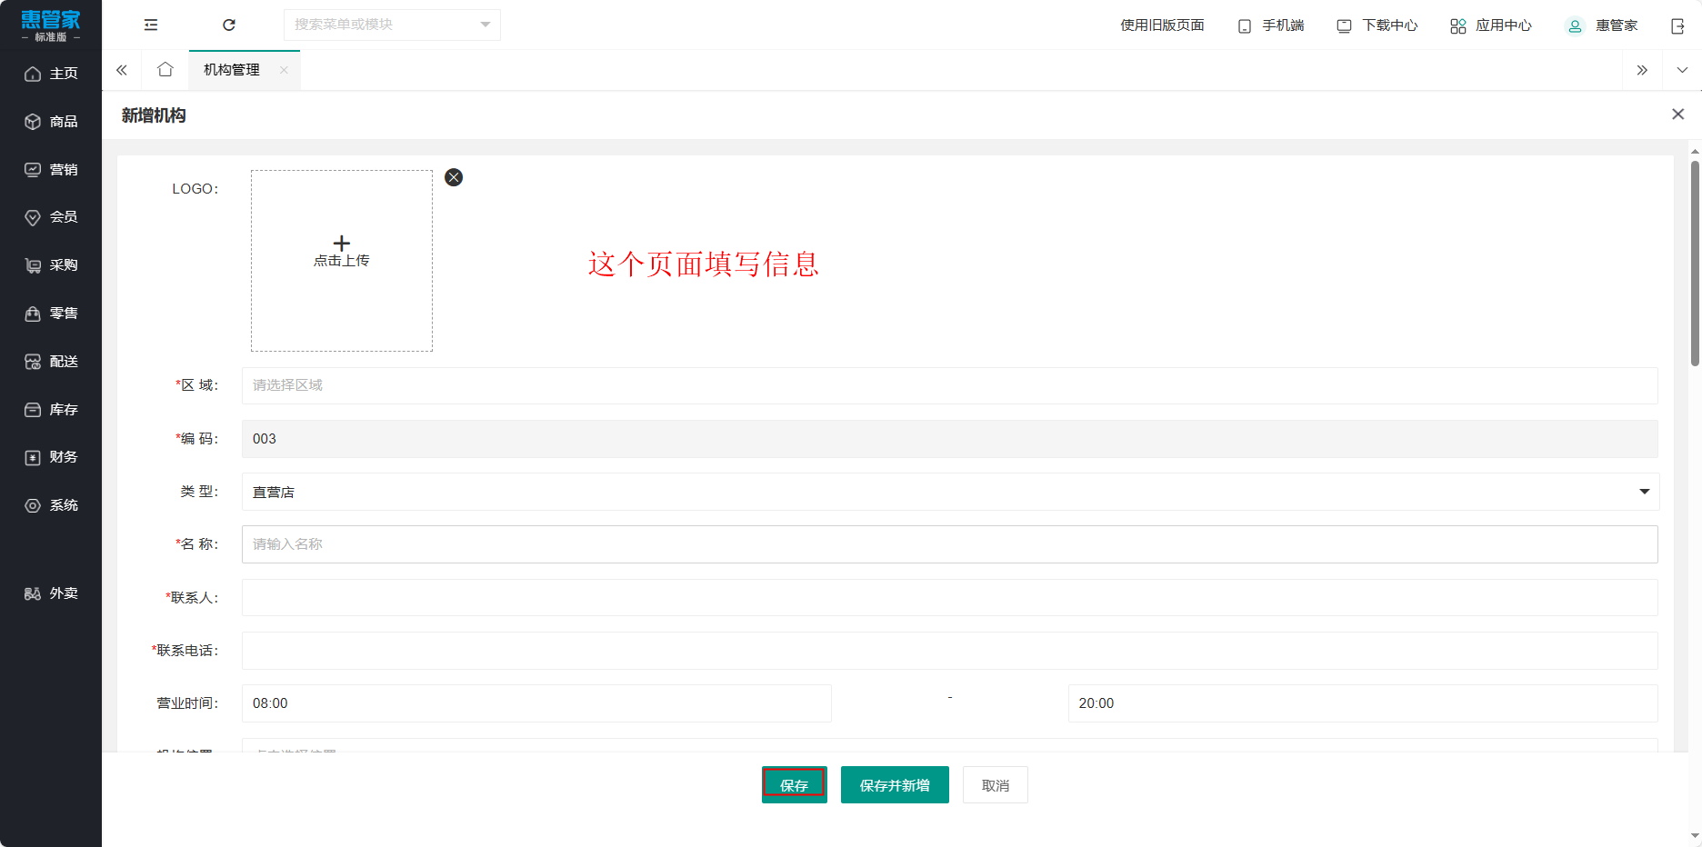Screen dimensions: 1702x847
Task: Open 手机端 mobile link
Action: click(x=1271, y=25)
